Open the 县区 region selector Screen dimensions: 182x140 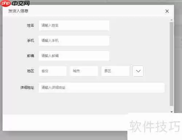point(115,71)
